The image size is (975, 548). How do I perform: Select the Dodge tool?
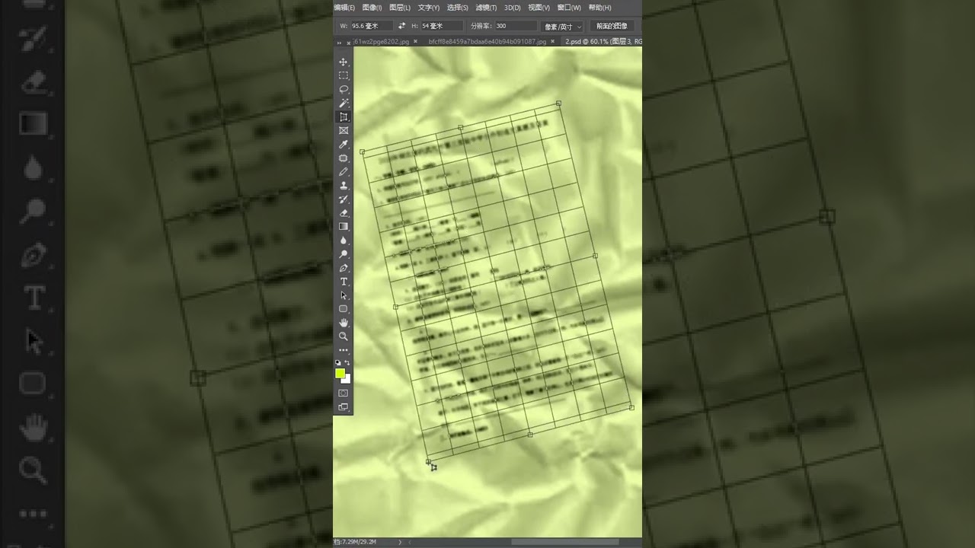click(344, 254)
